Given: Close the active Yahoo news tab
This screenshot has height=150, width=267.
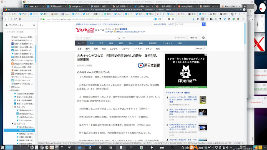Looking at the screenshot, I should [x=164, y=14].
